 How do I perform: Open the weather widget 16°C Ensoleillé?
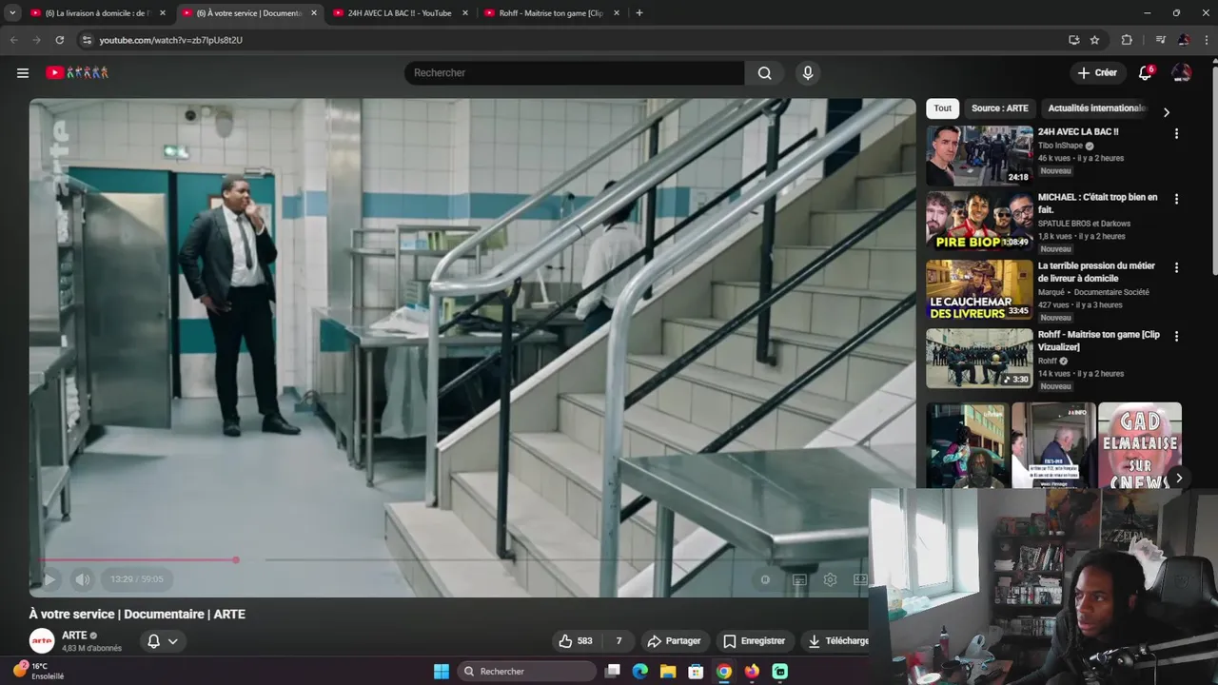[x=38, y=671]
